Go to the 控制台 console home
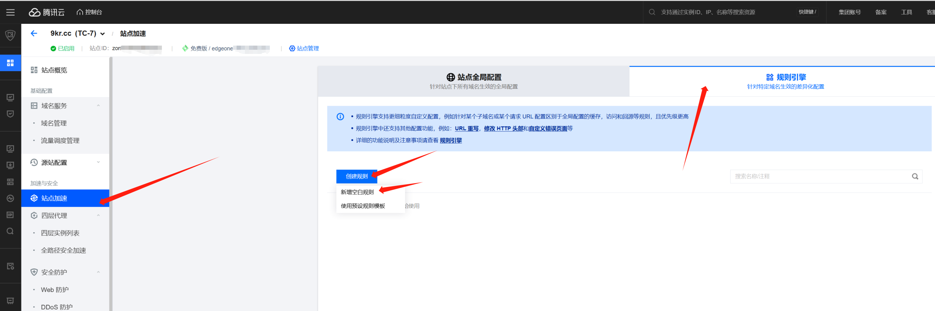 click(89, 12)
